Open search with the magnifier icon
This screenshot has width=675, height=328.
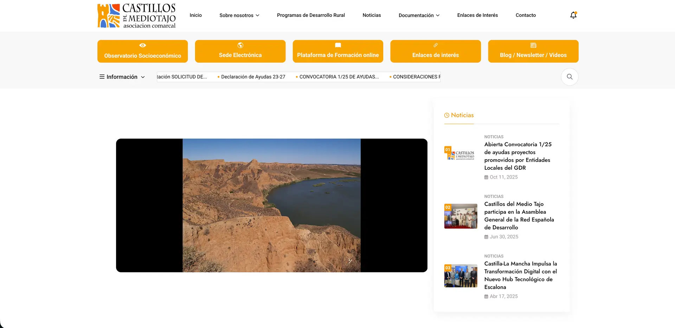[x=570, y=77]
